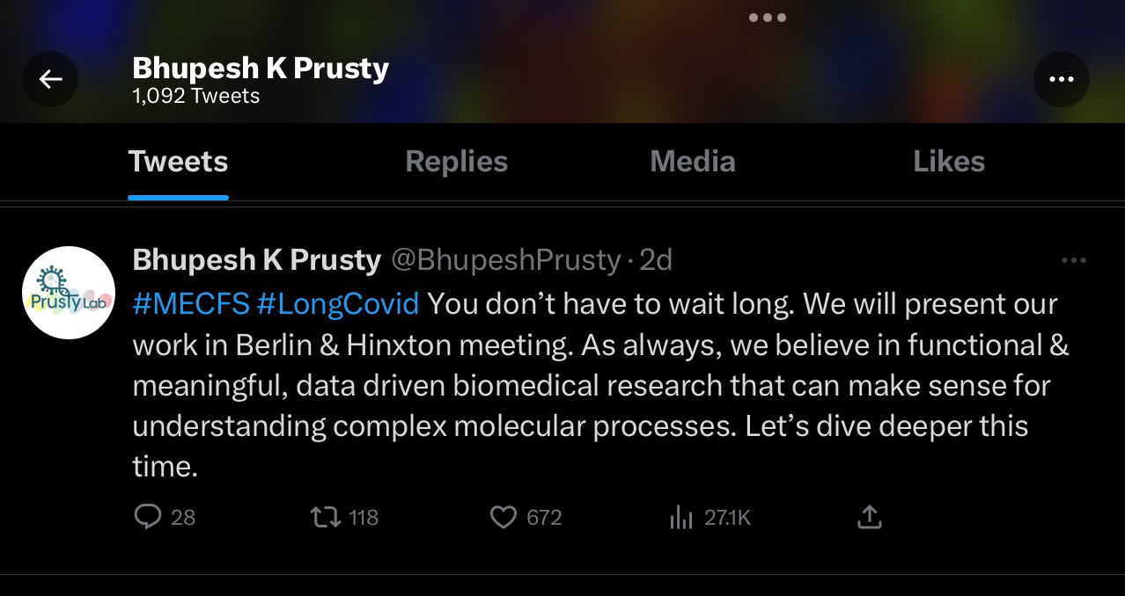1125x596 pixels.
Task: Like the tweet with the heart icon
Action: coord(503,517)
